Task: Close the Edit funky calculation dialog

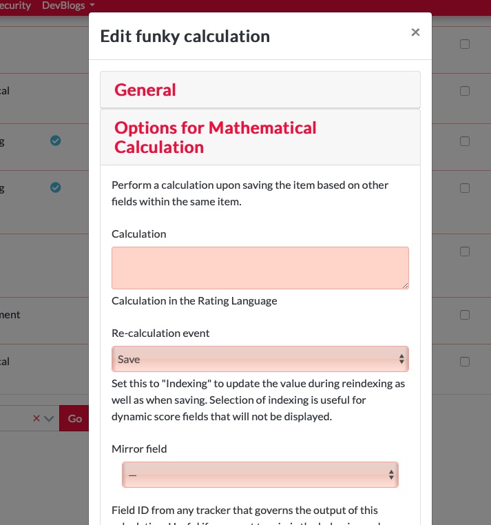Action: point(415,32)
